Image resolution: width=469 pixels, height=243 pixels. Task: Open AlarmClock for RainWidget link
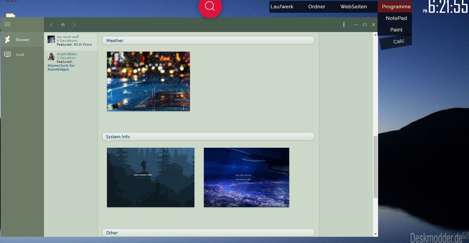(61, 67)
